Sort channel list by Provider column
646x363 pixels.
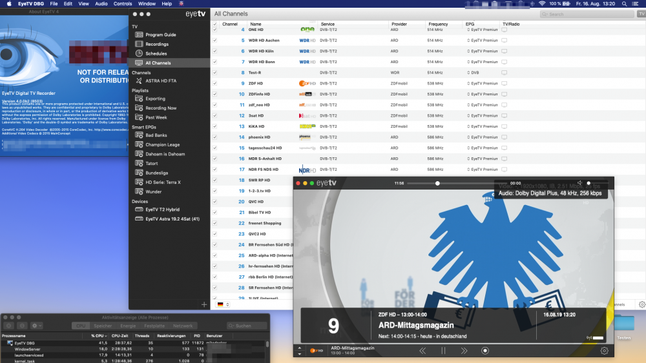(x=399, y=25)
